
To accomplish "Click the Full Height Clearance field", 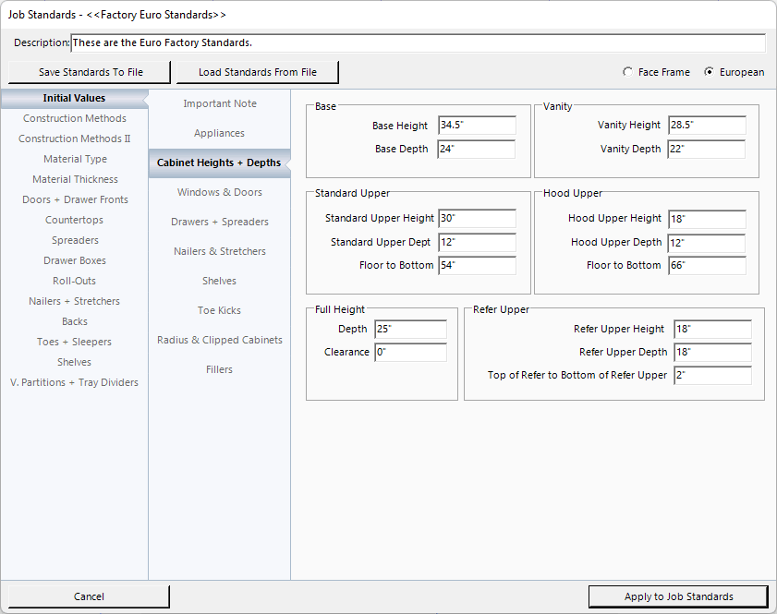I will click(410, 352).
